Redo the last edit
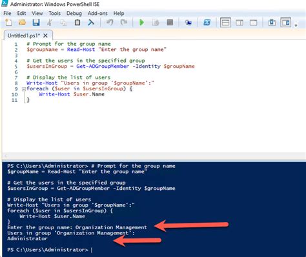 click(x=124, y=23)
